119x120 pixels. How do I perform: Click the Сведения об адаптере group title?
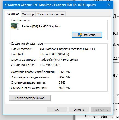(27, 44)
